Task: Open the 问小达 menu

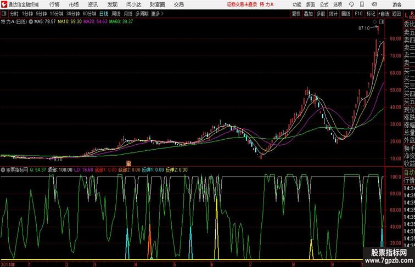Action: (x=133, y=4)
